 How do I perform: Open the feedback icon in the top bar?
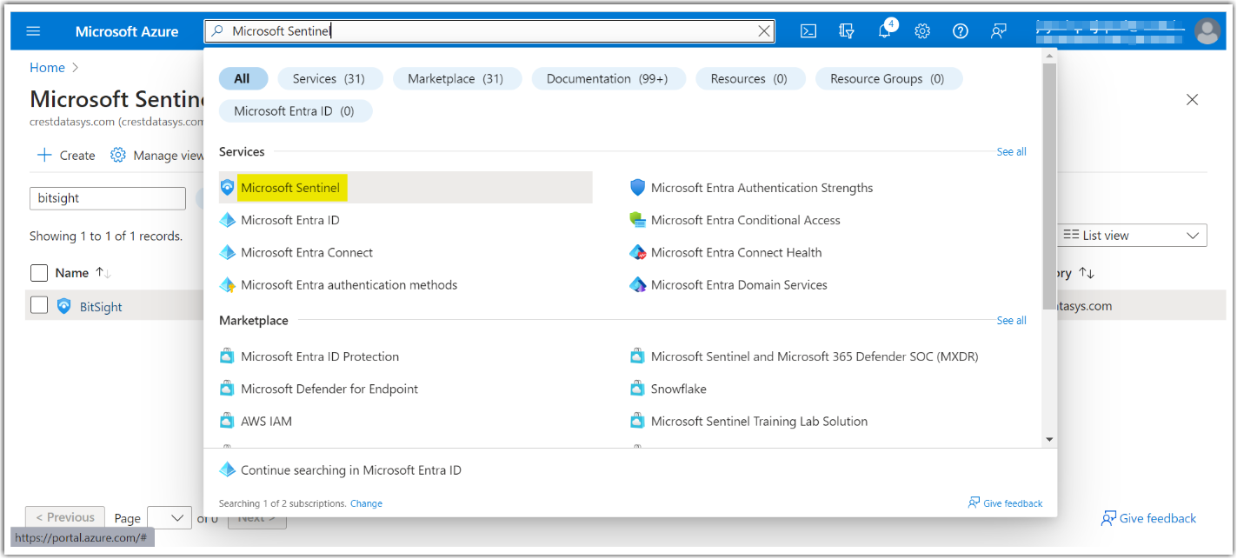(x=998, y=30)
